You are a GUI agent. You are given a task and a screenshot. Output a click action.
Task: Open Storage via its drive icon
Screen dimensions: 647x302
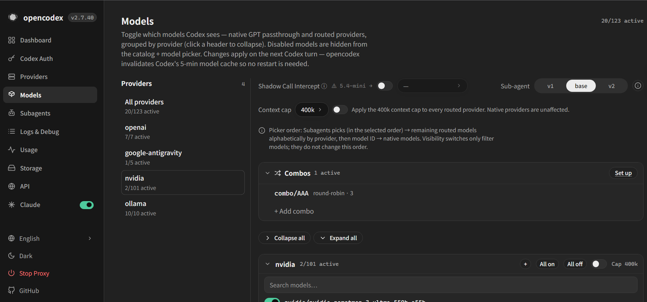pyautogui.click(x=11, y=168)
